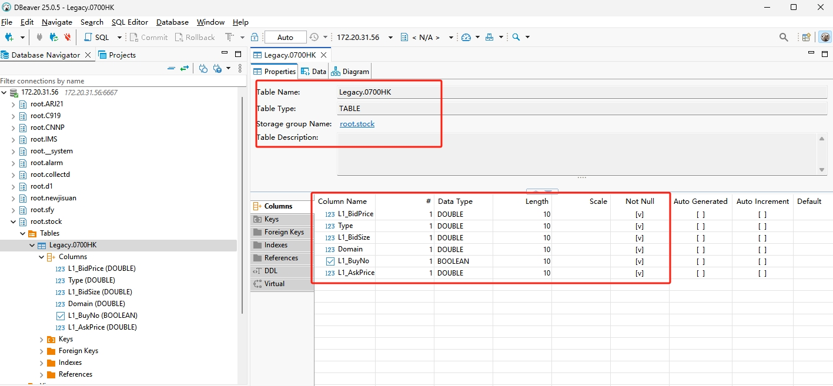Collapse the Legacy.0700HK table node
Viewport: 833px width, 386px height.
pos(32,245)
